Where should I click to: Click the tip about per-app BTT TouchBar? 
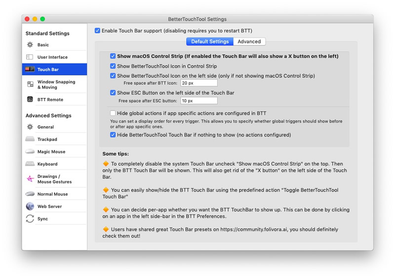click(x=226, y=213)
